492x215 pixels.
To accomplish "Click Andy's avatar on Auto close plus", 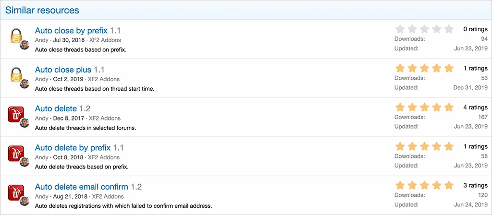I will [25, 84].
